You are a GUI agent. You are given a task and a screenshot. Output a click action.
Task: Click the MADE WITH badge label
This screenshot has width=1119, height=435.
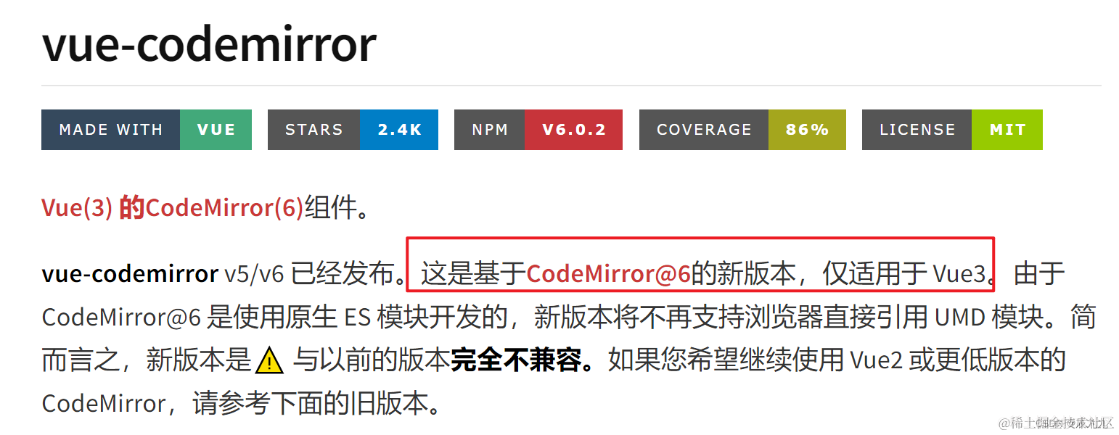(111, 130)
